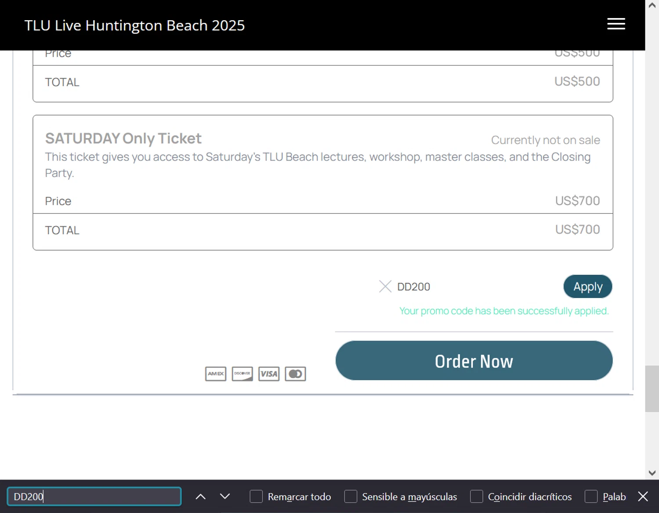Image resolution: width=659 pixels, height=513 pixels.
Task: Click the promo code success message
Action: [504, 311]
